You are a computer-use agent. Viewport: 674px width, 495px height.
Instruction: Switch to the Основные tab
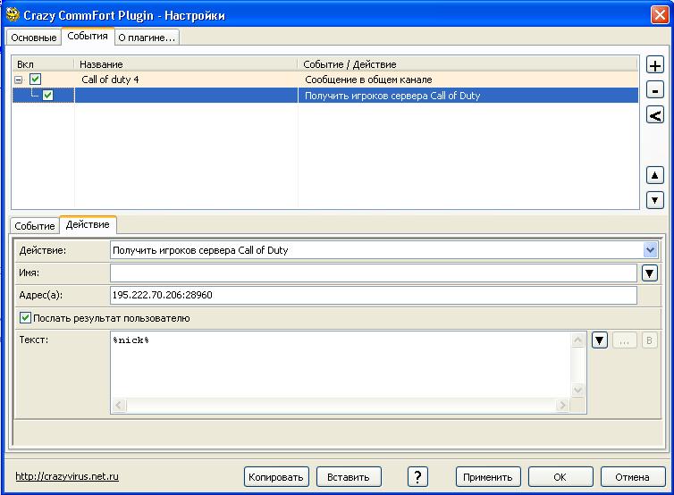(x=34, y=37)
